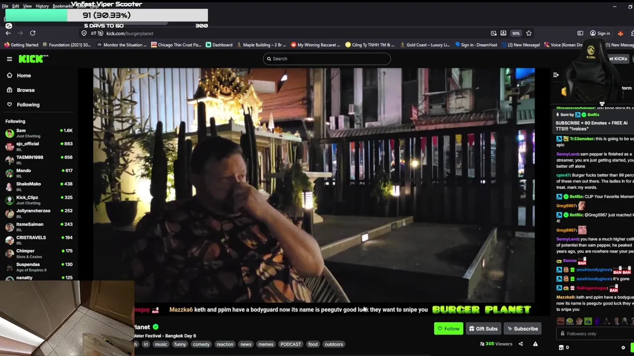Click the Following heart icon
Screen dimensions: 634x356
9,104
